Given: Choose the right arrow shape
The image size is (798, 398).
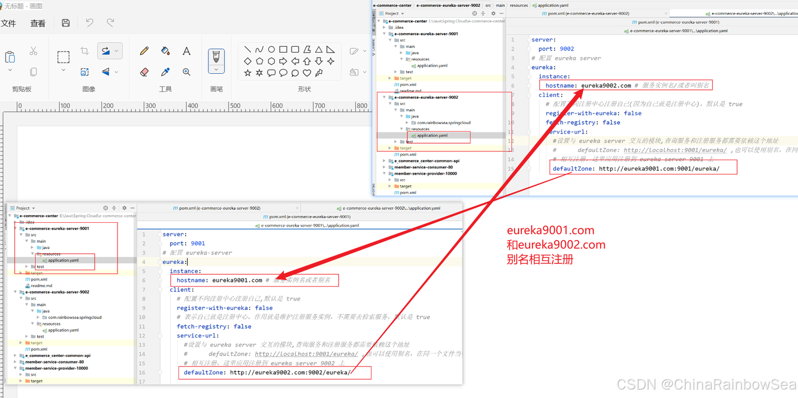Looking at the screenshot, I should [283, 61].
